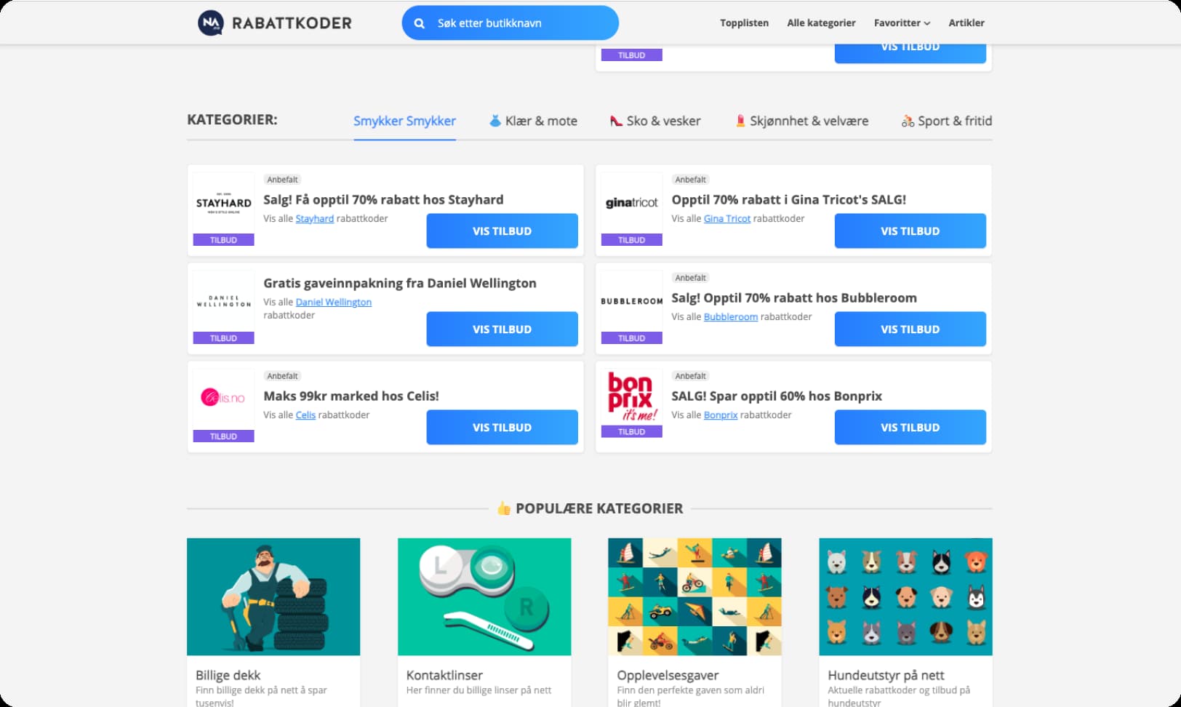Open the Bubbleroom rabattkoder link
This screenshot has height=707, width=1181.
(730, 316)
